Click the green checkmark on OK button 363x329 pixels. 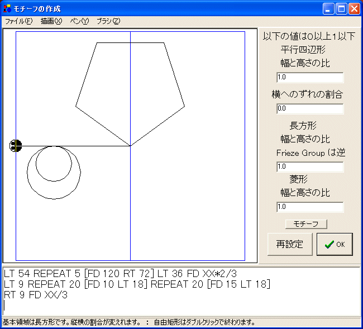click(329, 245)
